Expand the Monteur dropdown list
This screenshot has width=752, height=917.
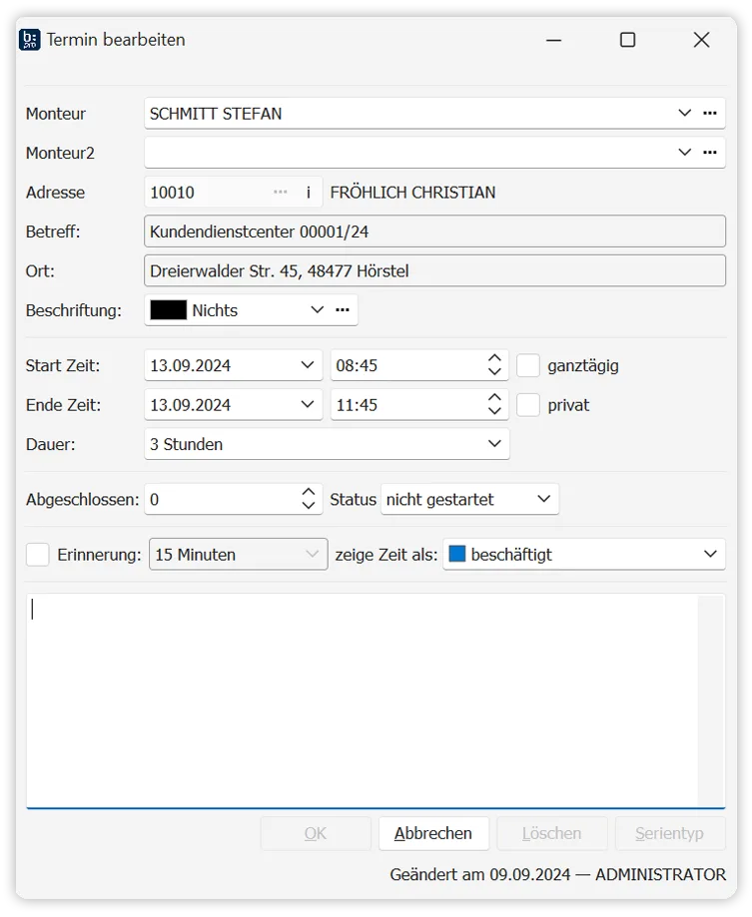[684, 113]
